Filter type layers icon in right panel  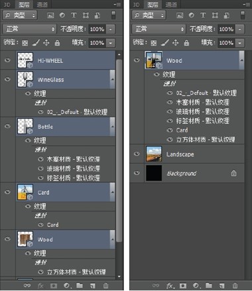coord(203,15)
